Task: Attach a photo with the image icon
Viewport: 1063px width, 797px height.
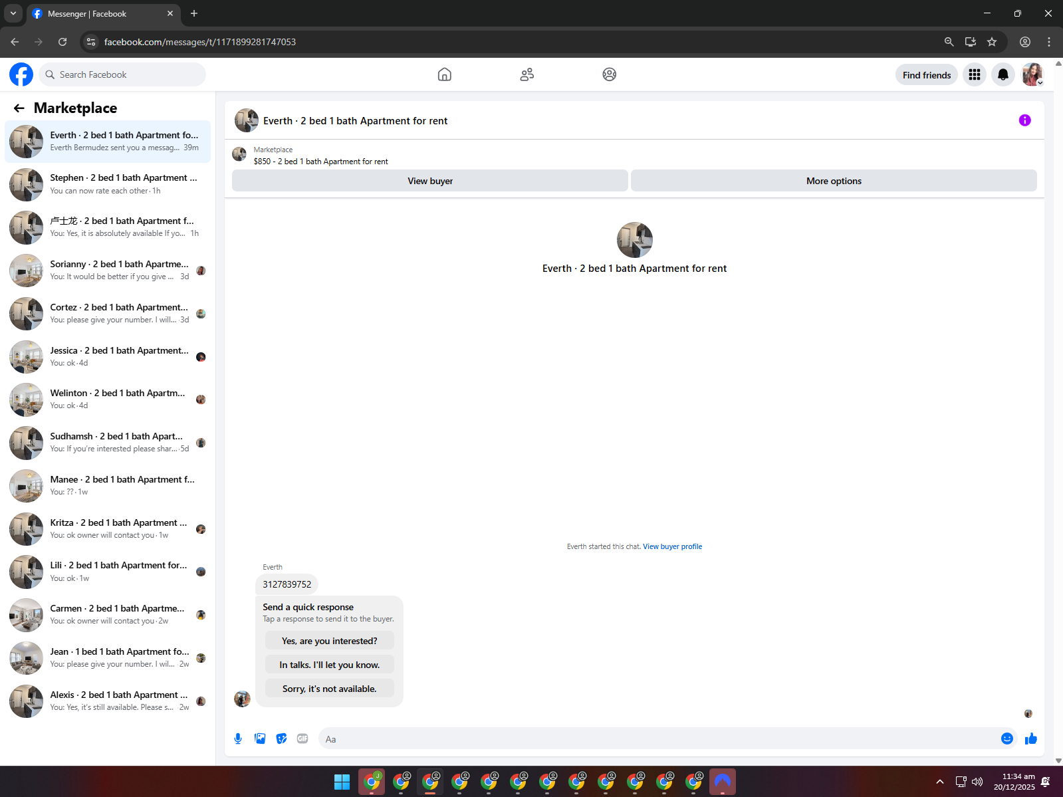Action: (260, 739)
